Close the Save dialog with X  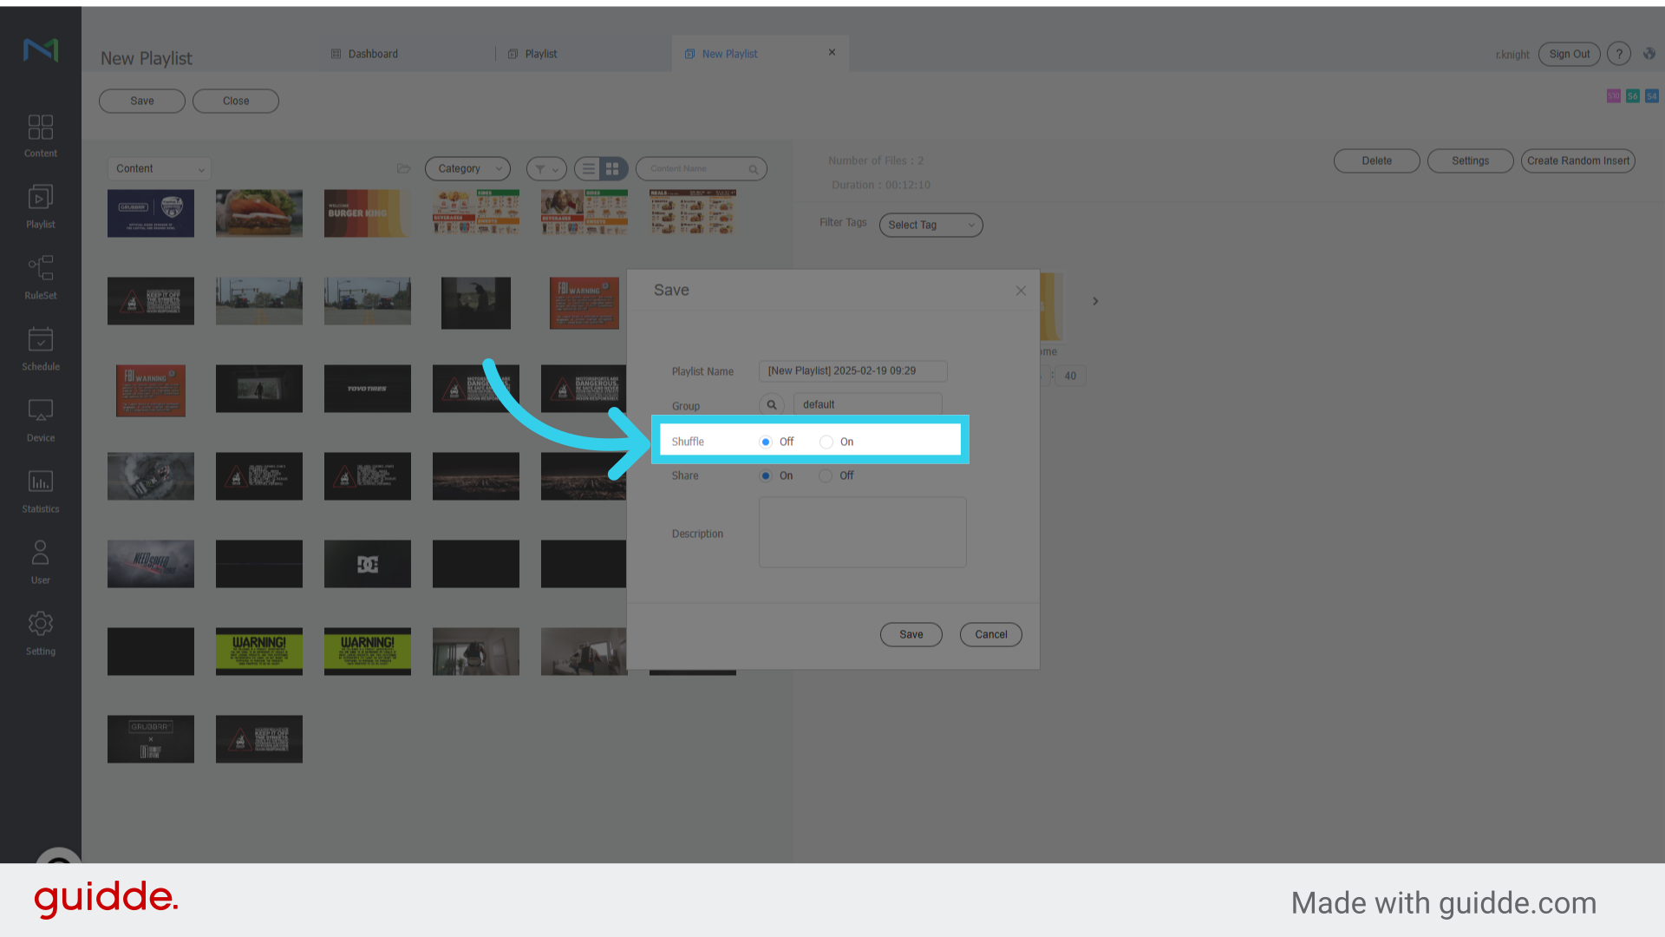1021,291
